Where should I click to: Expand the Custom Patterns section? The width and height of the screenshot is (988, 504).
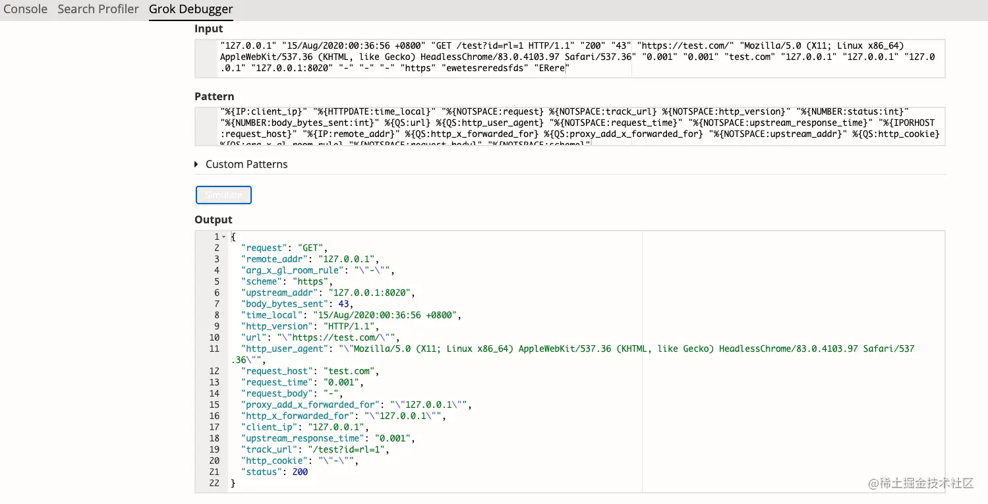[241, 164]
